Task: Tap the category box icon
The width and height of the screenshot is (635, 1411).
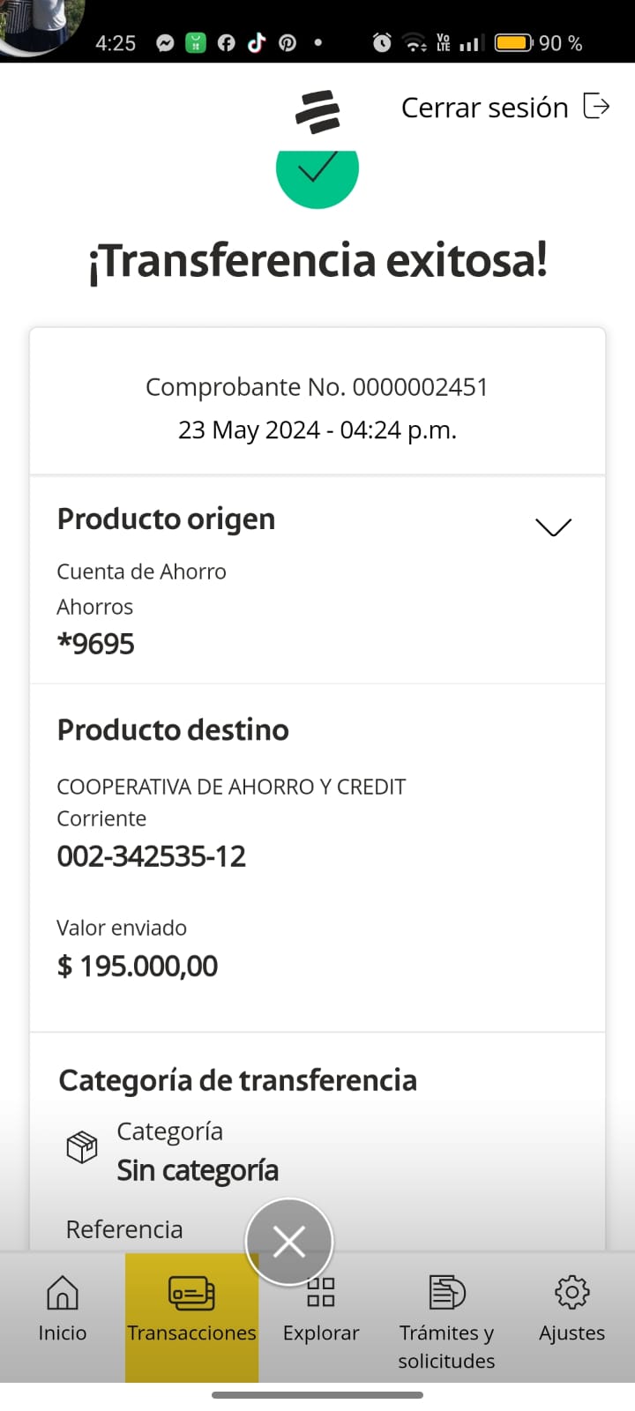Action: (82, 1147)
